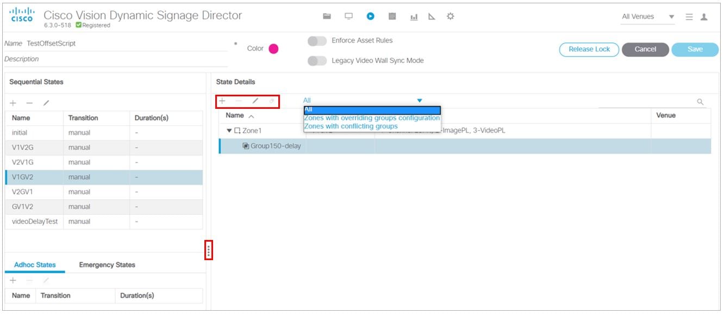This screenshot has width=724, height=314.
Task: Switch to the Emergency States tab
Action: 107,265
